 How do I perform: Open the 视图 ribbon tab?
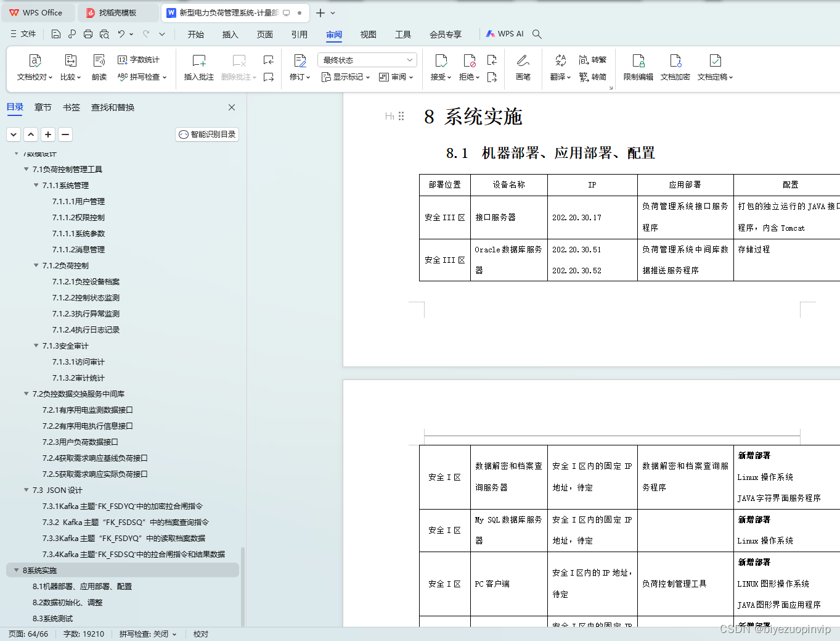click(x=369, y=35)
